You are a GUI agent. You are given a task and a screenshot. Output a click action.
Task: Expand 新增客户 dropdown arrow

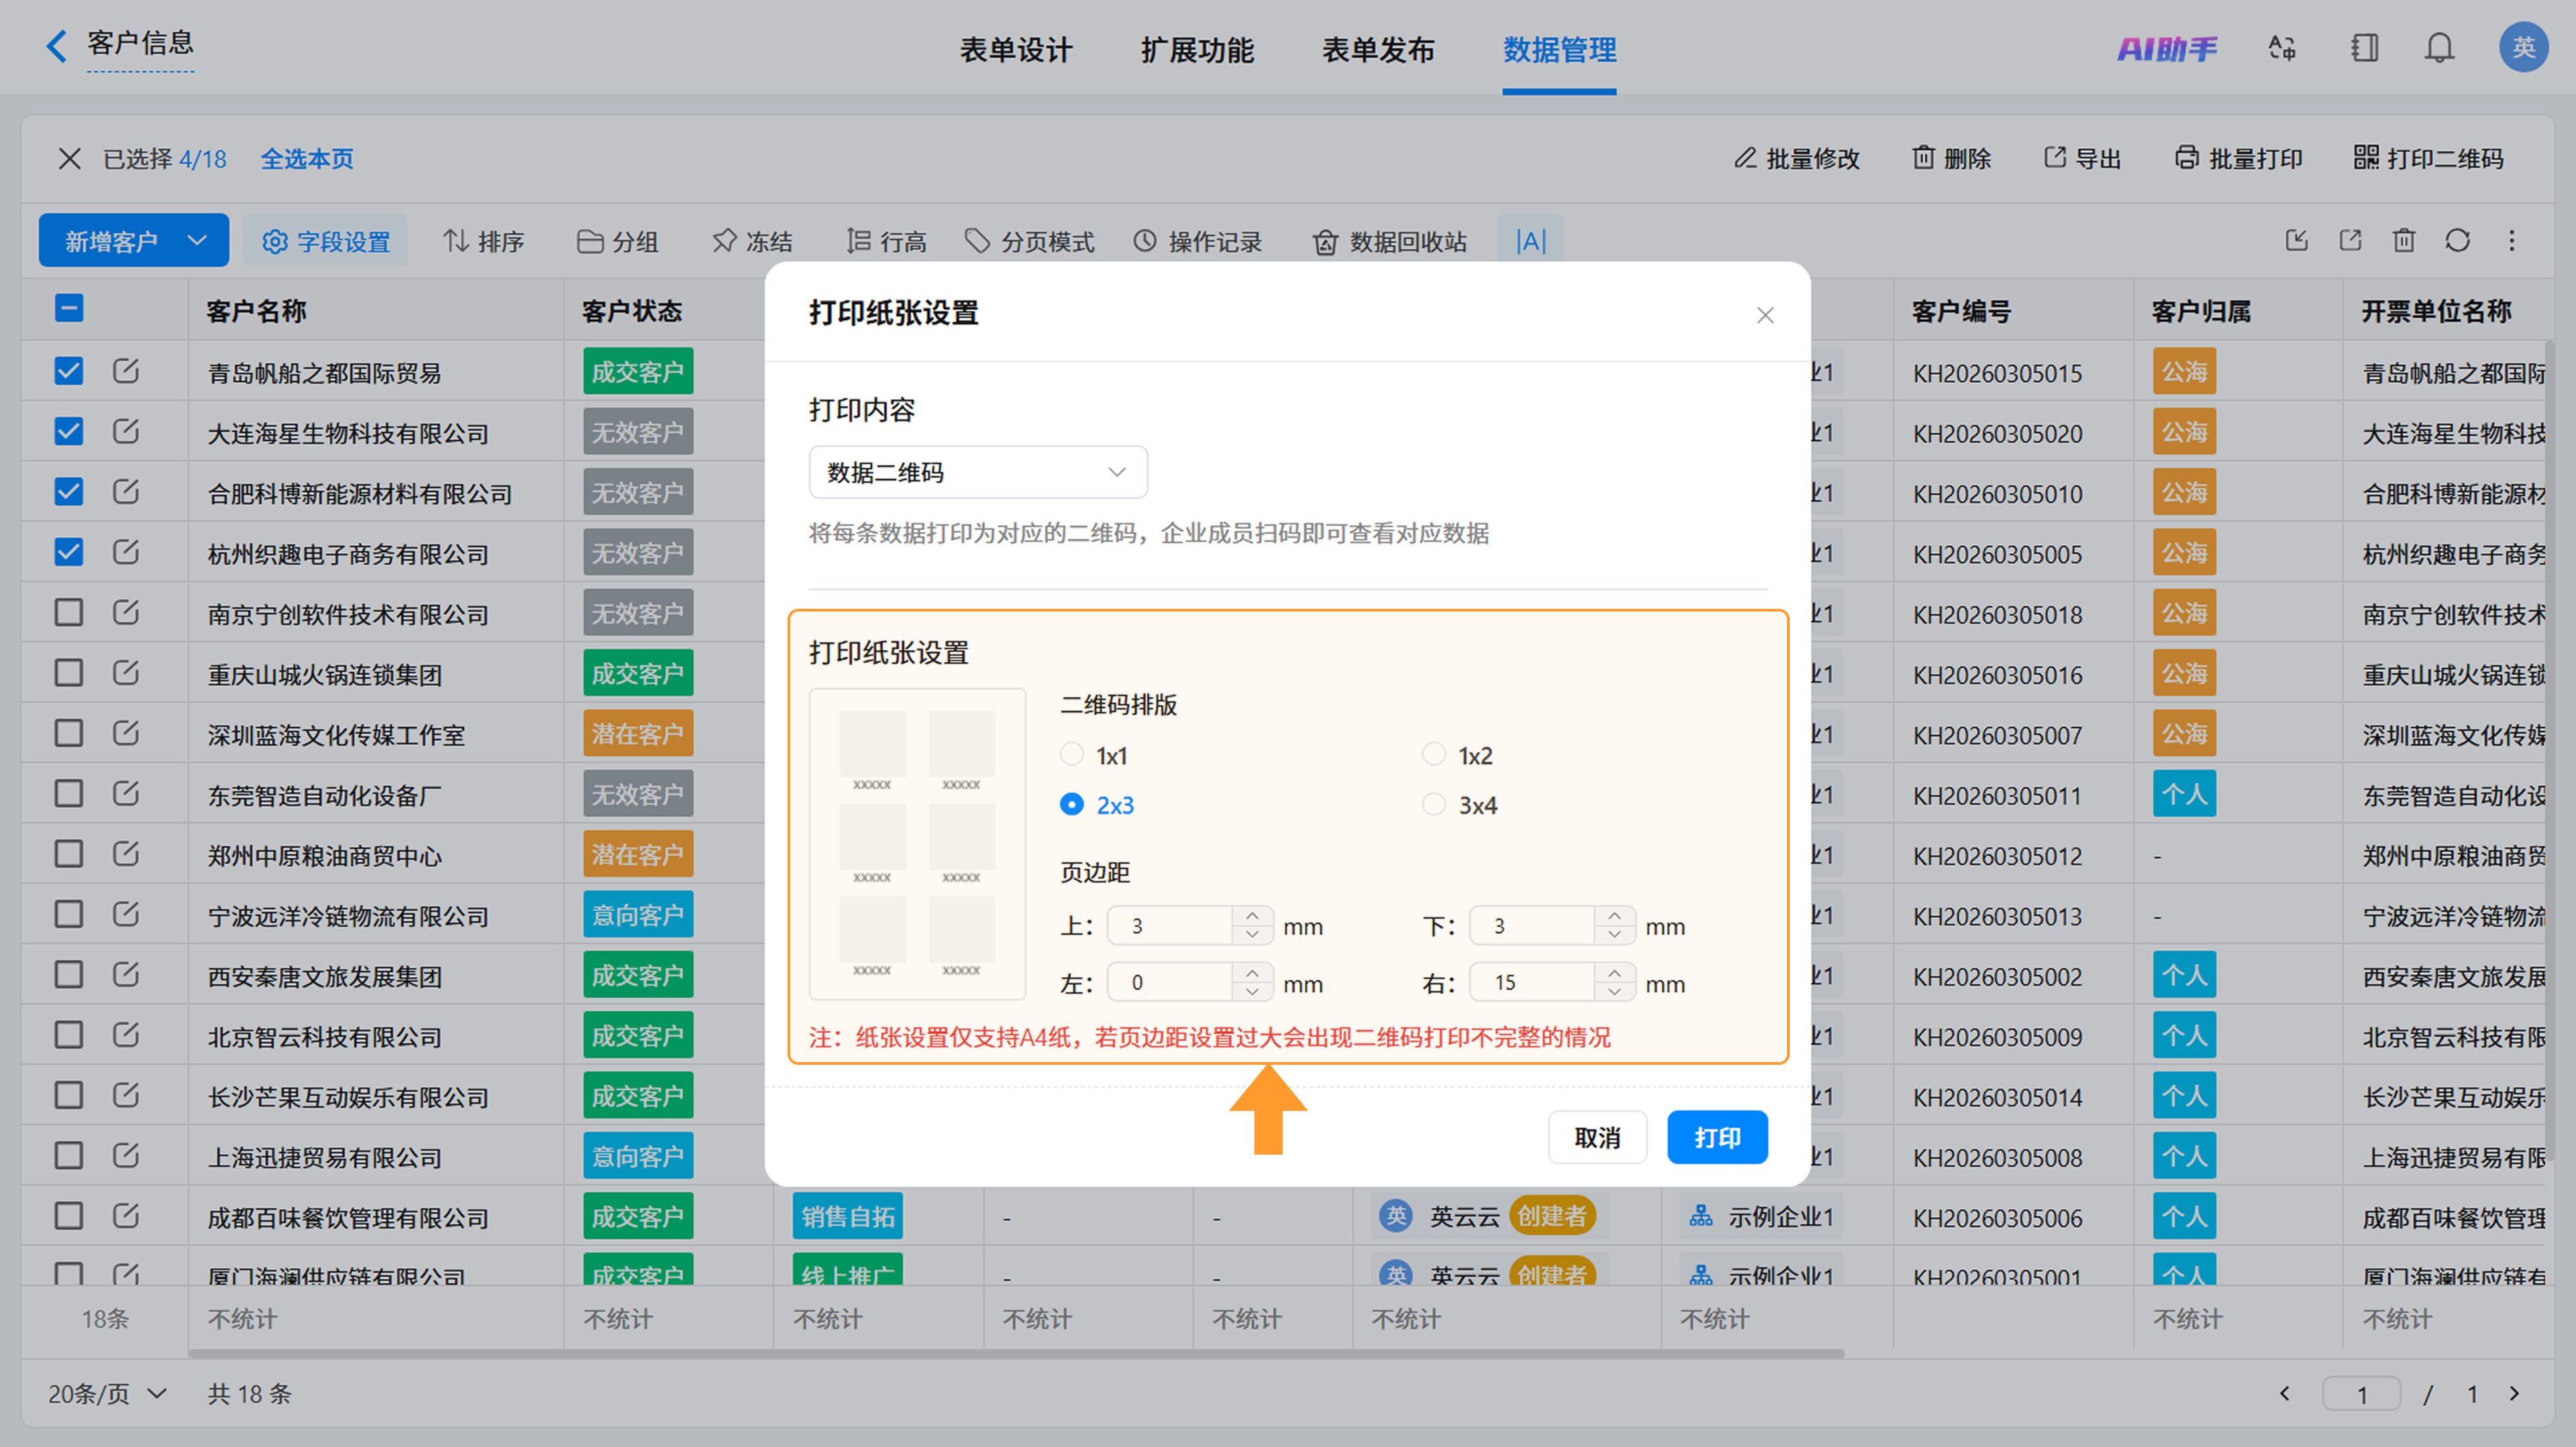(197, 241)
